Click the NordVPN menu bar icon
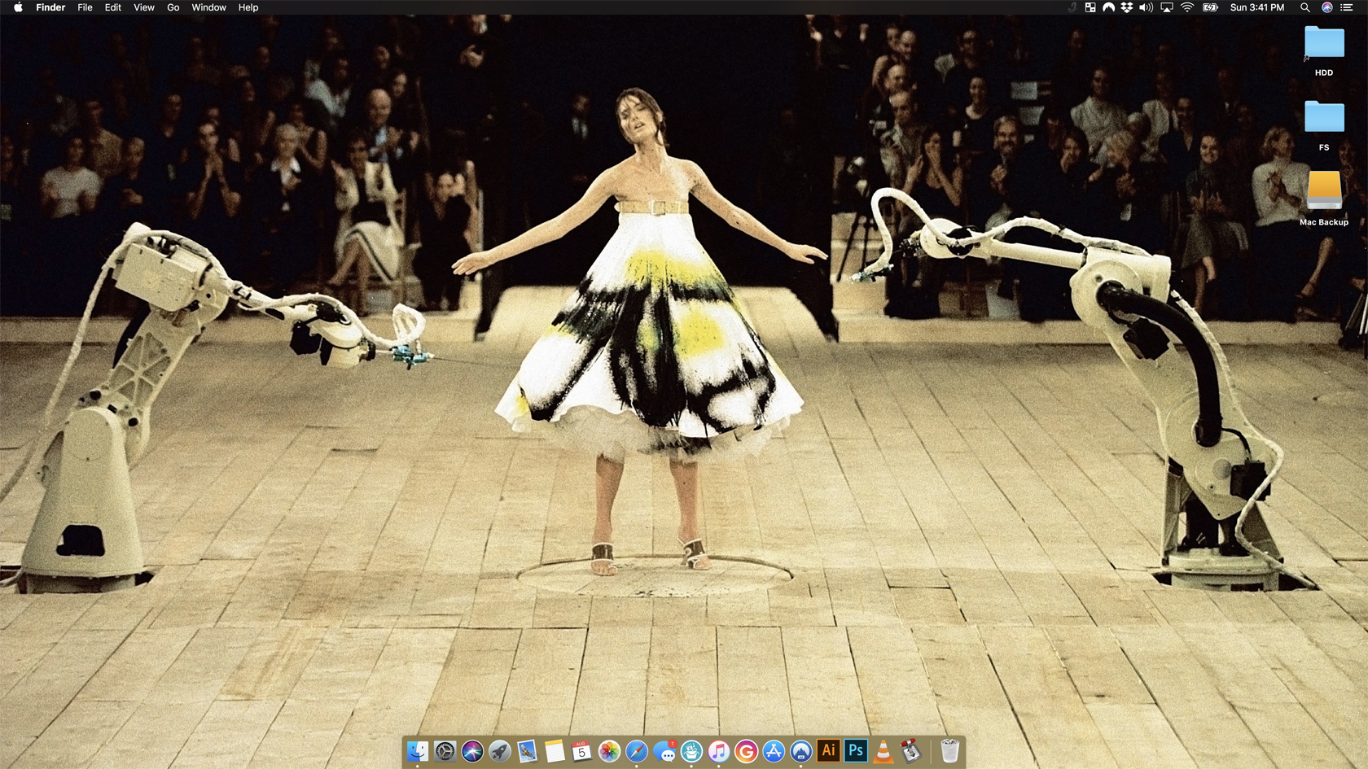1368x769 pixels. pyautogui.click(x=1109, y=7)
